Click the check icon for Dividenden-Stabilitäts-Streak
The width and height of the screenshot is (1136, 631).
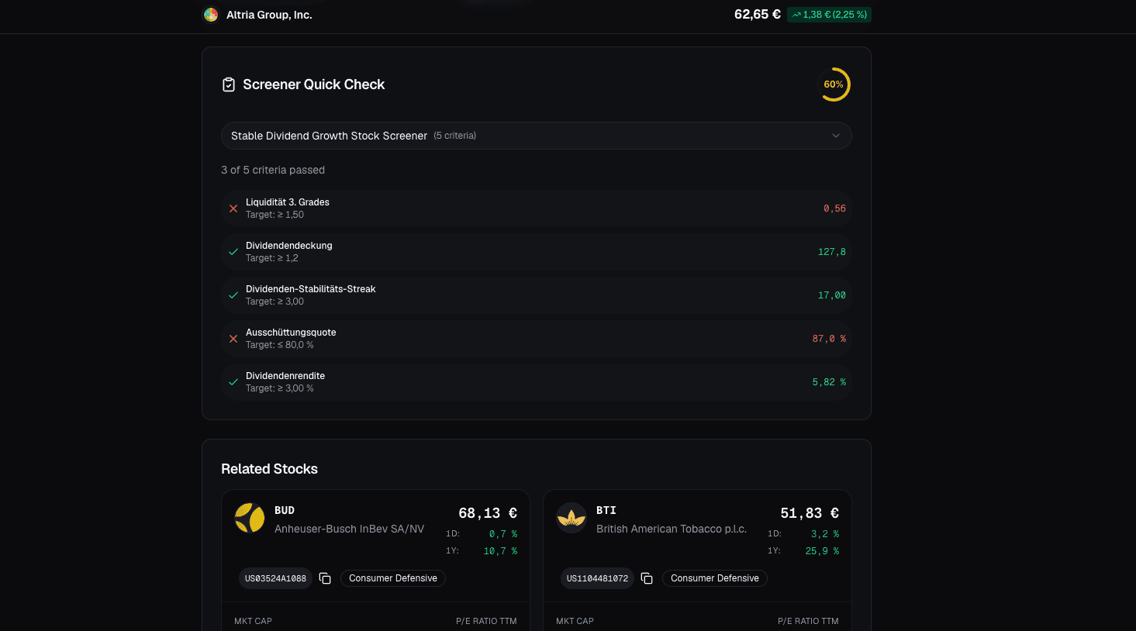tap(233, 295)
